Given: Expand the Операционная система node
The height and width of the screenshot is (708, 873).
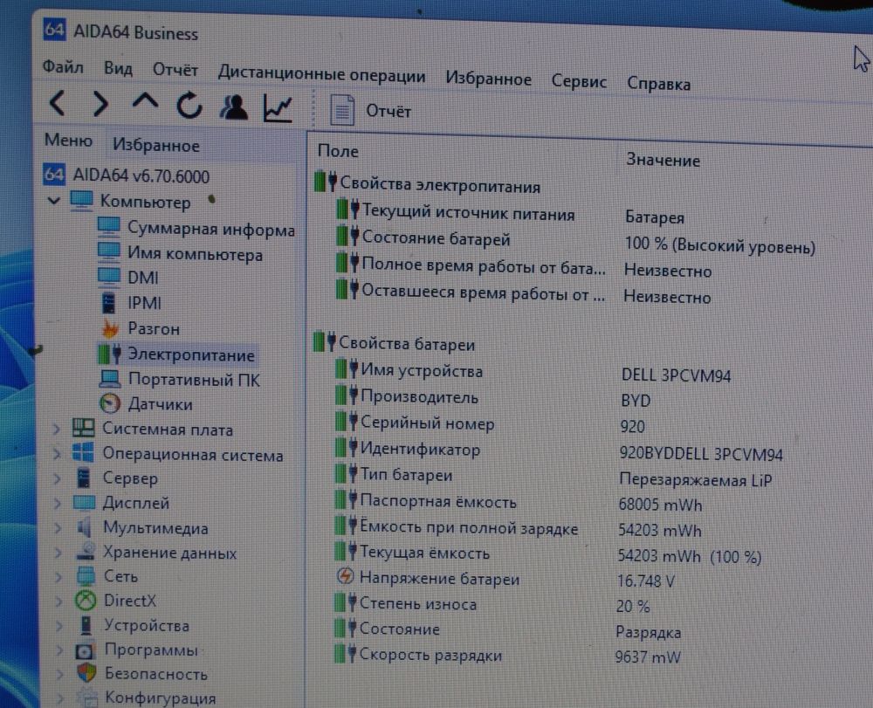Looking at the screenshot, I should point(57,454).
